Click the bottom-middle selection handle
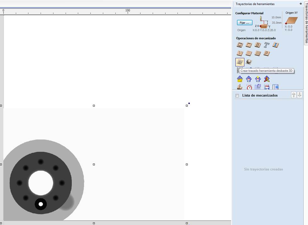Image resolution: width=308 pixels, height=225 pixels. pos(94,223)
